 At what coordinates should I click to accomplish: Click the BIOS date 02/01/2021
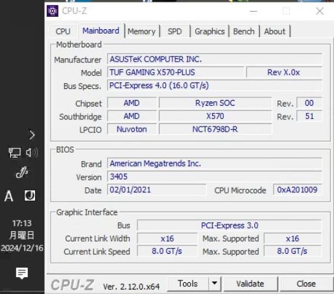156,190
